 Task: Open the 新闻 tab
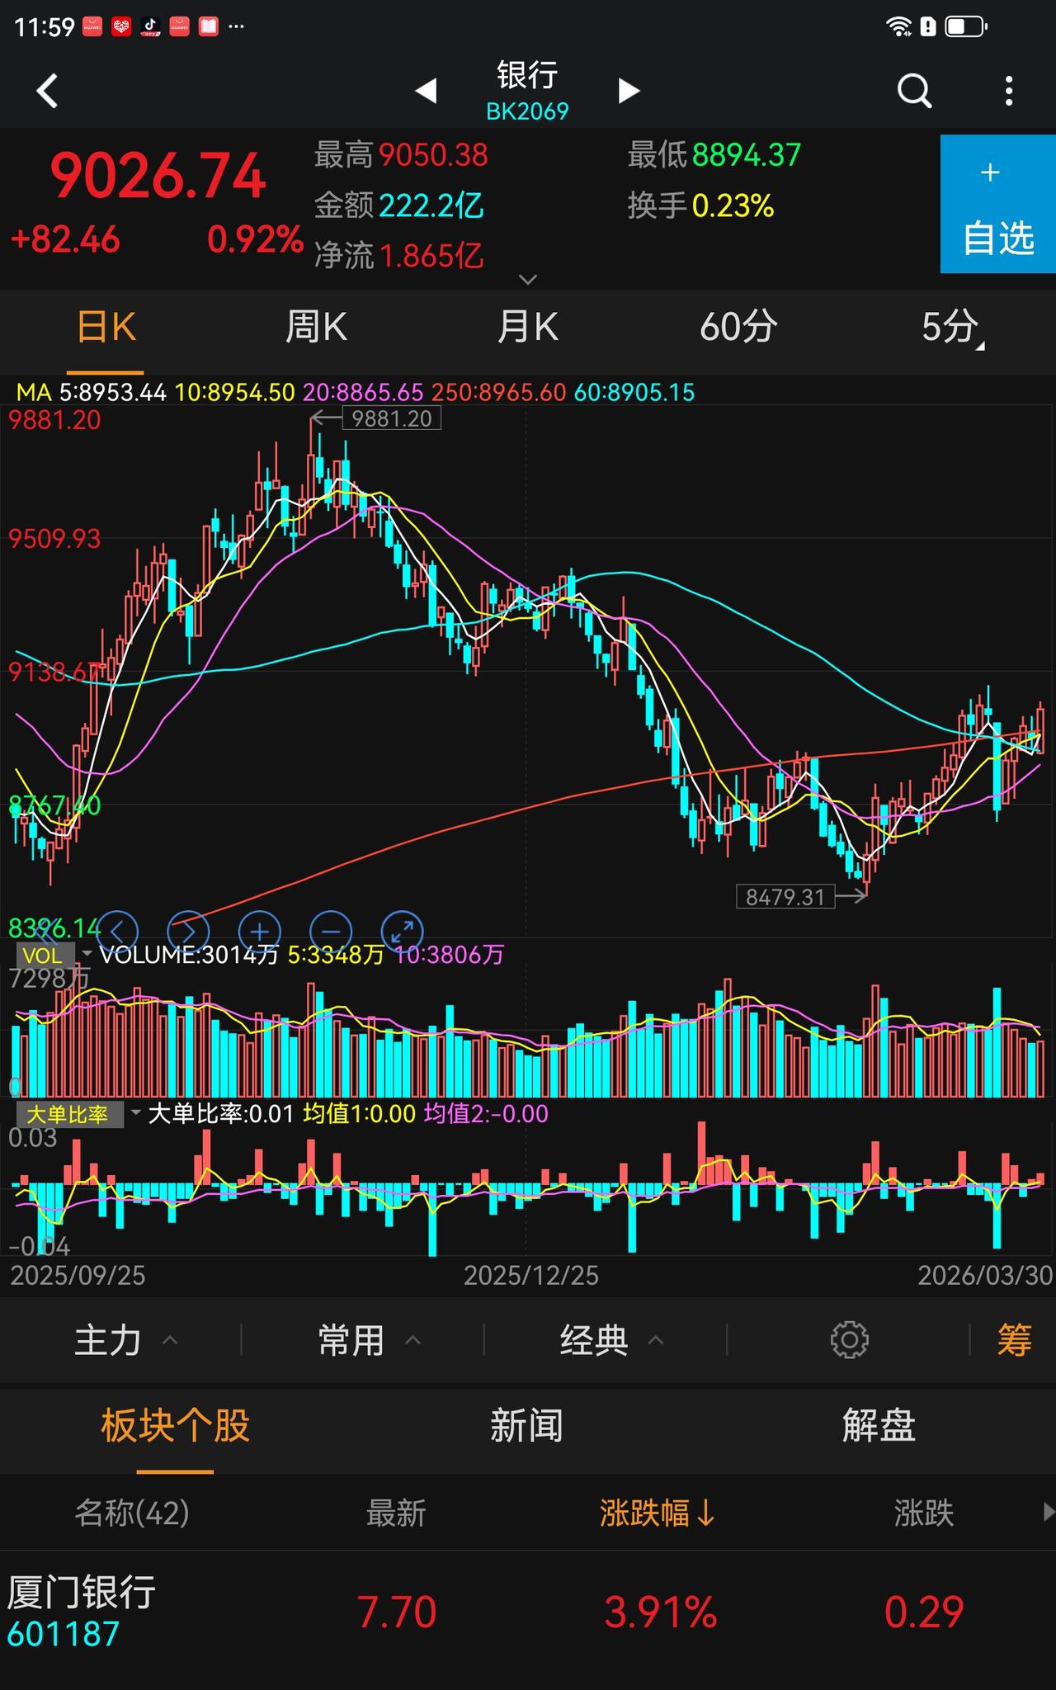526,1425
